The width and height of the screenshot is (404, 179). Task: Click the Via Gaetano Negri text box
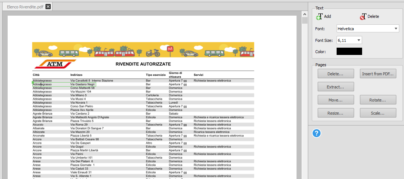(x=64, y=84)
